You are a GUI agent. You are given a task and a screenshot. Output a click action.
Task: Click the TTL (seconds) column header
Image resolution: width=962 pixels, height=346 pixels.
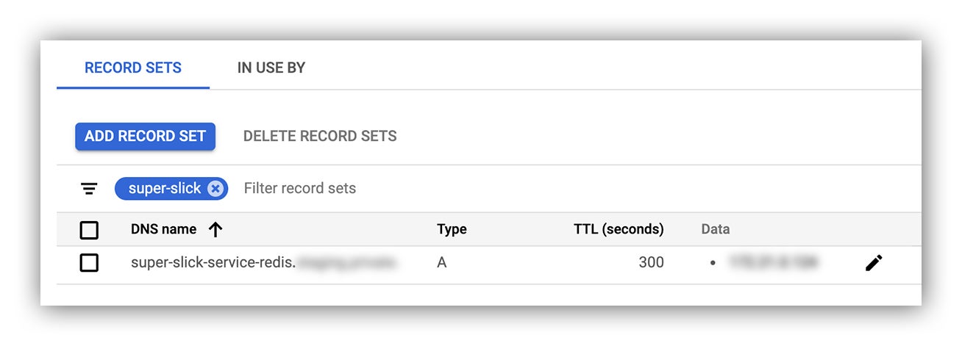click(x=619, y=229)
